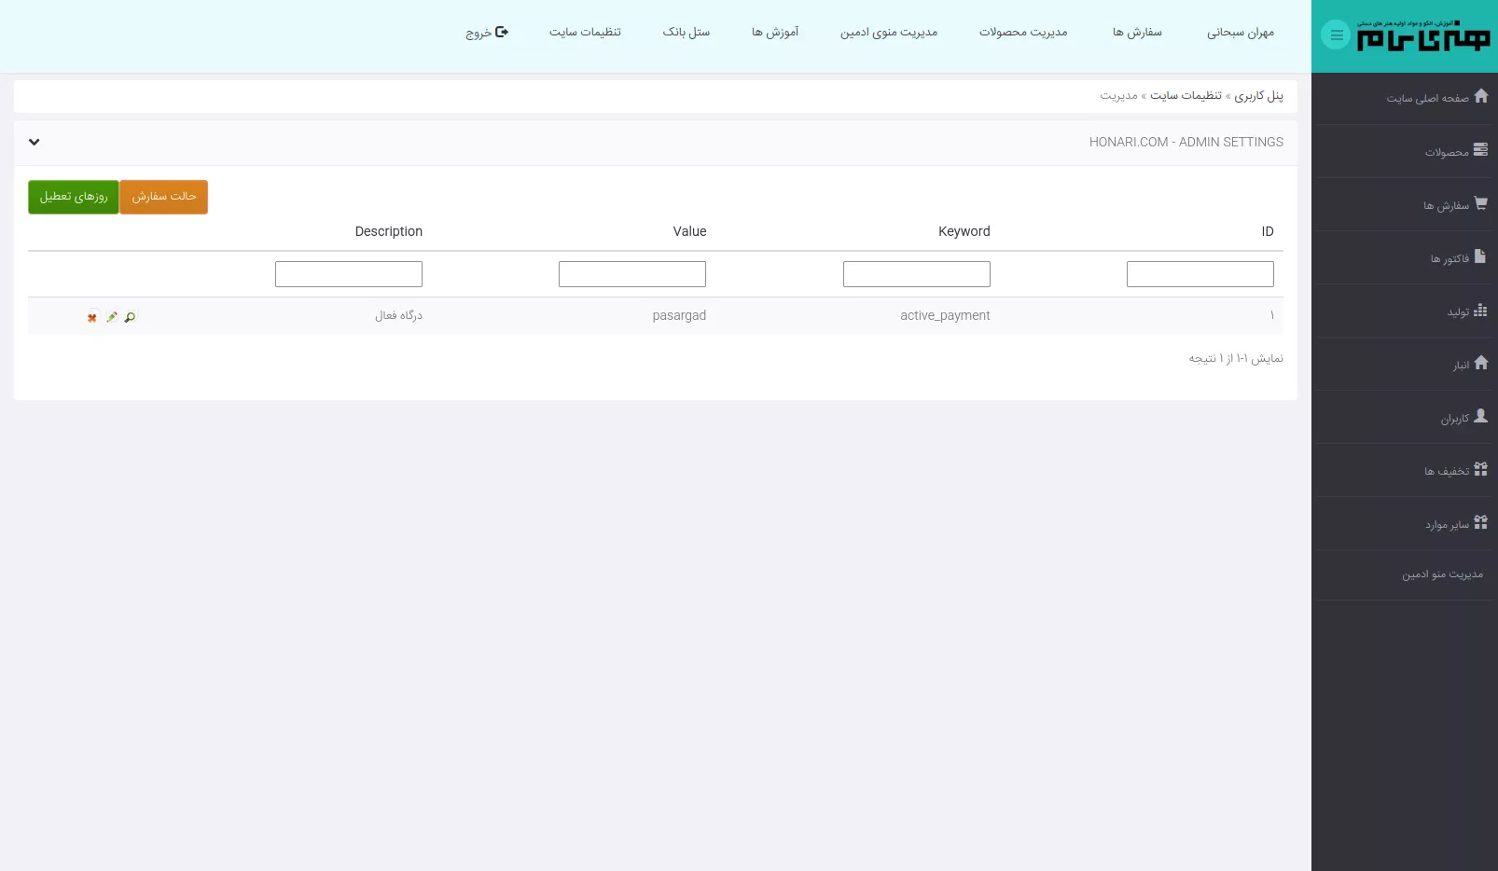Viewport: 1498px width, 871px height.
Task: Open the آموزش ها top menu
Action: [775, 33]
